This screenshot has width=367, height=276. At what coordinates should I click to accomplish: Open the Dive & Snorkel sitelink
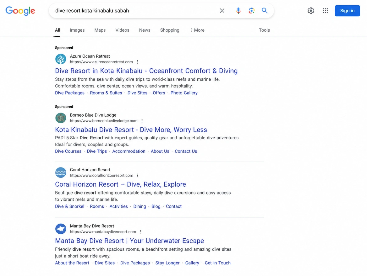coord(69,207)
